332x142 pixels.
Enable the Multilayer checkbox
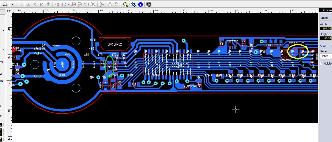coord(322,64)
